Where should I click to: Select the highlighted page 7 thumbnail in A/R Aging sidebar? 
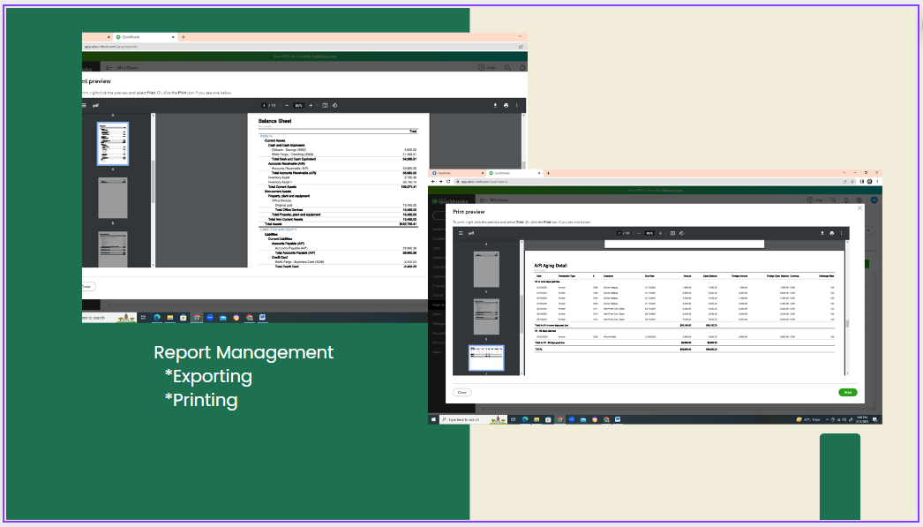pos(486,358)
